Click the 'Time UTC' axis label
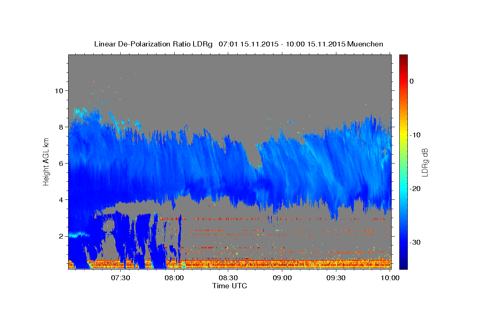The height and width of the screenshot is (323, 484). click(x=229, y=286)
